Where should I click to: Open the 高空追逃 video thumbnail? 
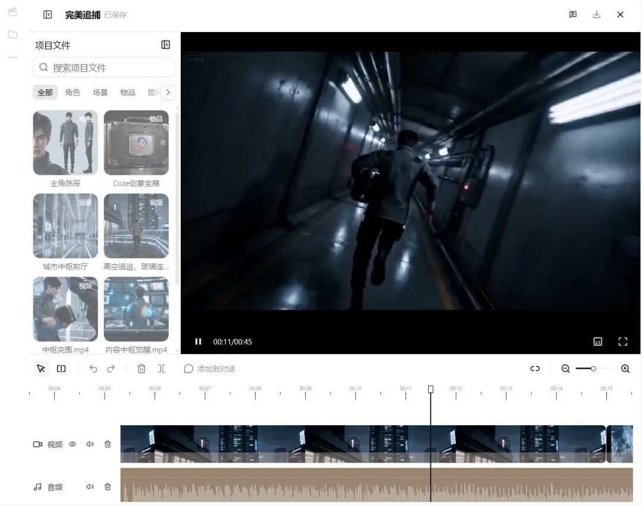pyautogui.click(x=136, y=226)
